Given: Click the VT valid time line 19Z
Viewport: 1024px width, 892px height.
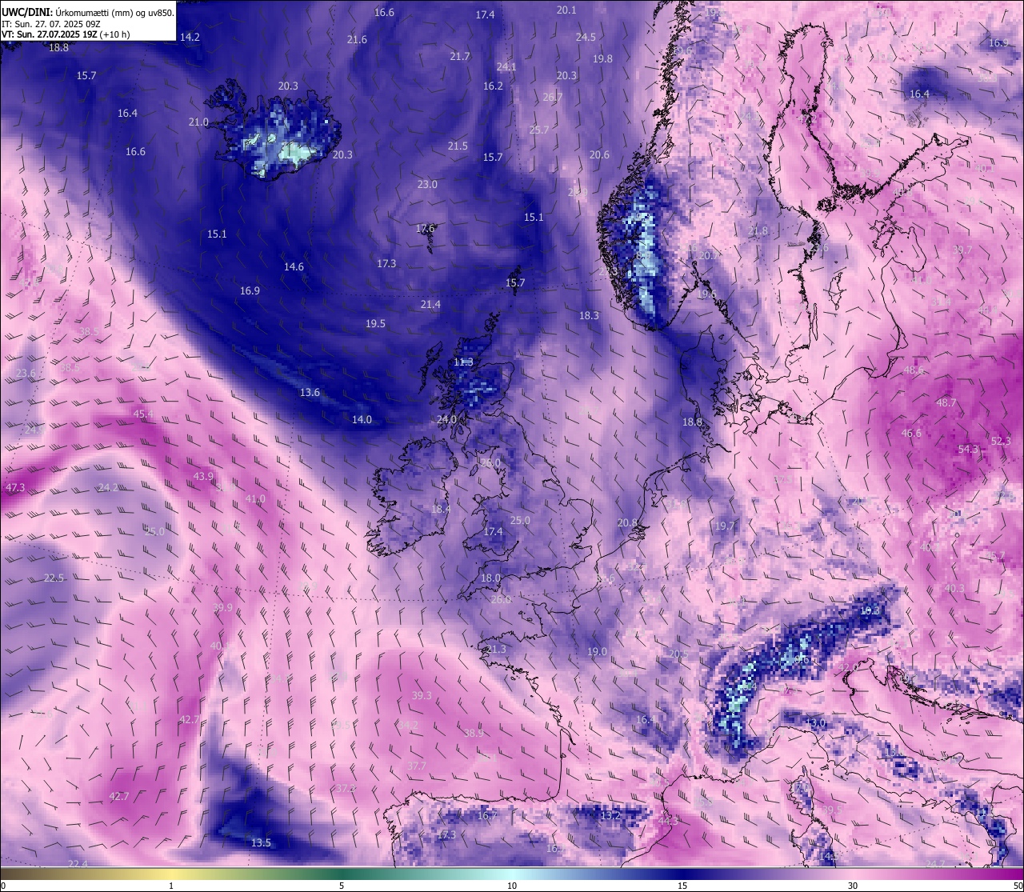Looking at the screenshot, I should 66,34.
